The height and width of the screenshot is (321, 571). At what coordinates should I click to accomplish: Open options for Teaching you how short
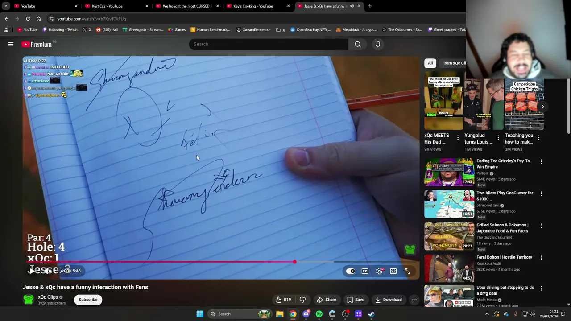538,138
